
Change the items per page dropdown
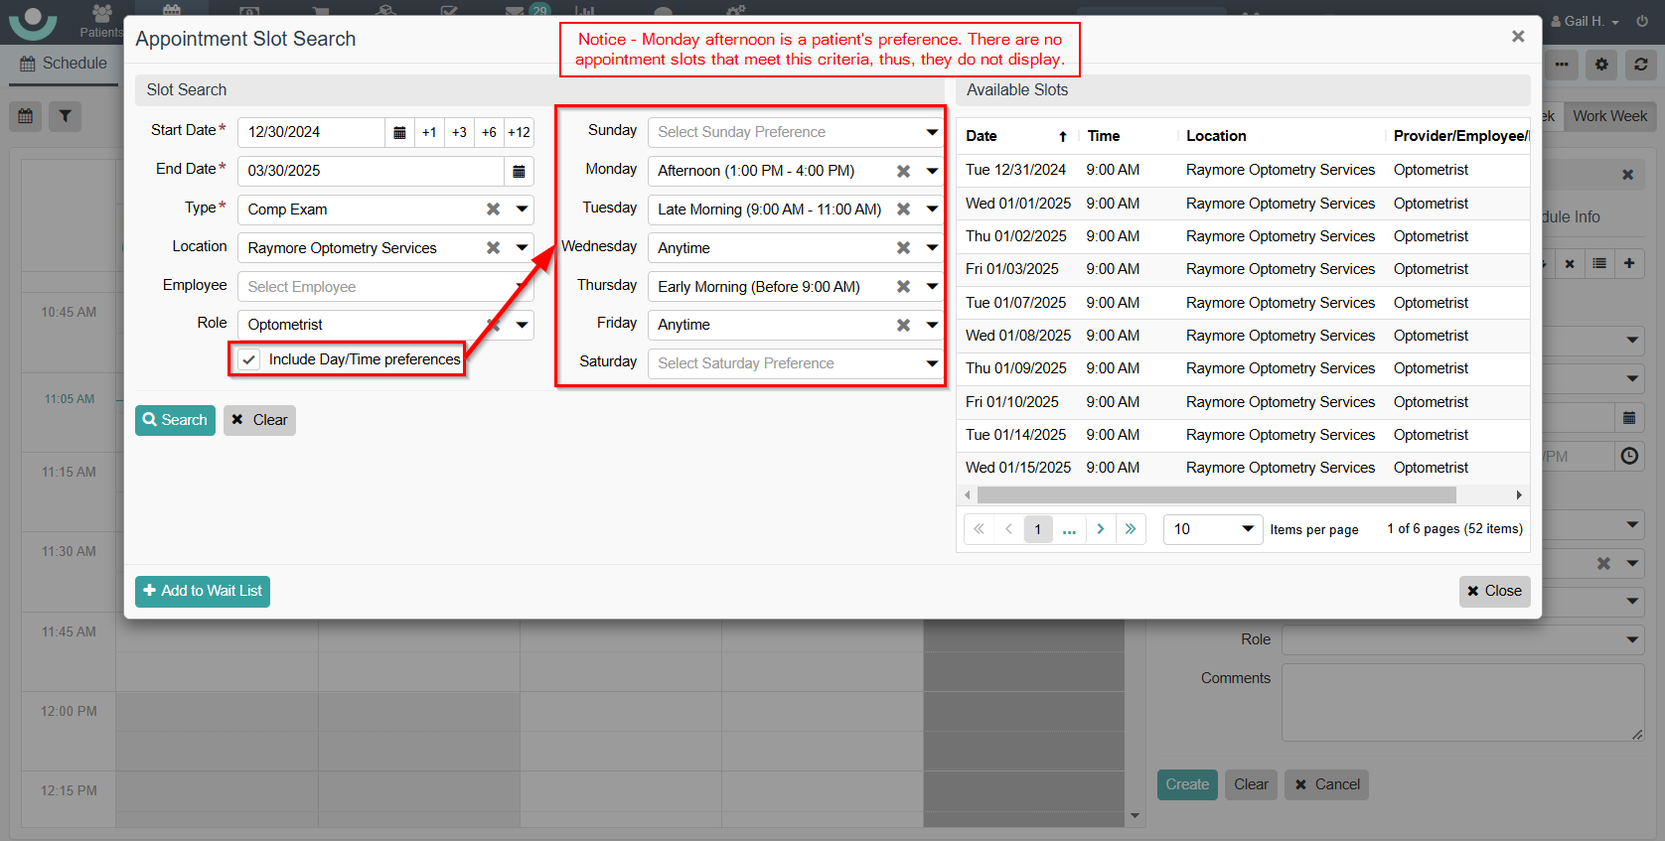click(x=1213, y=529)
